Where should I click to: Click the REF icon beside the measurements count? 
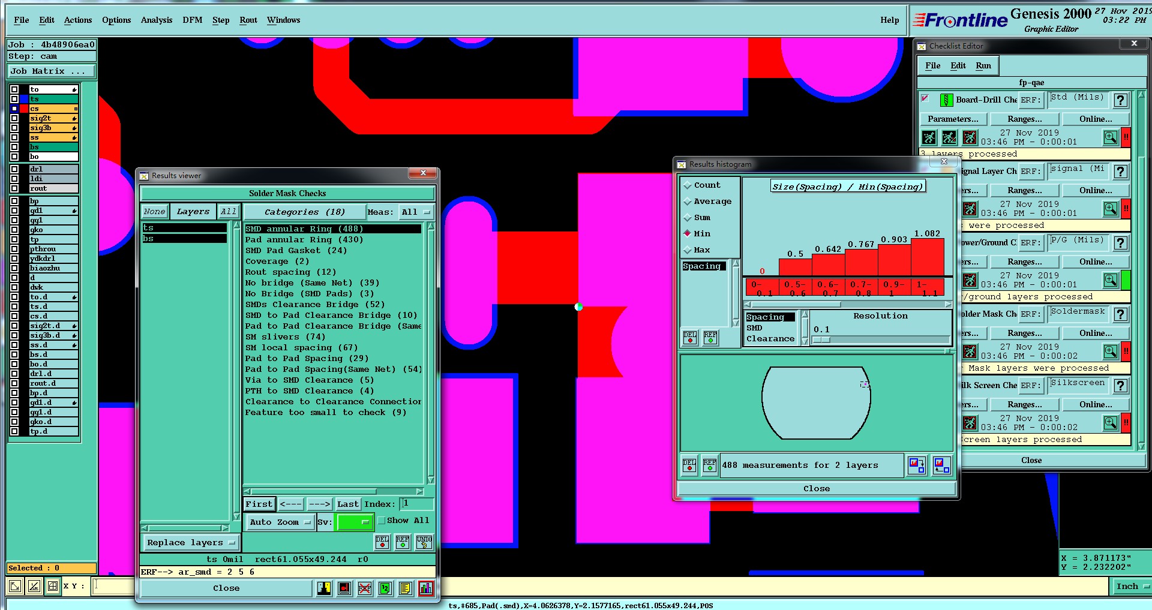[x=710, y=465]
